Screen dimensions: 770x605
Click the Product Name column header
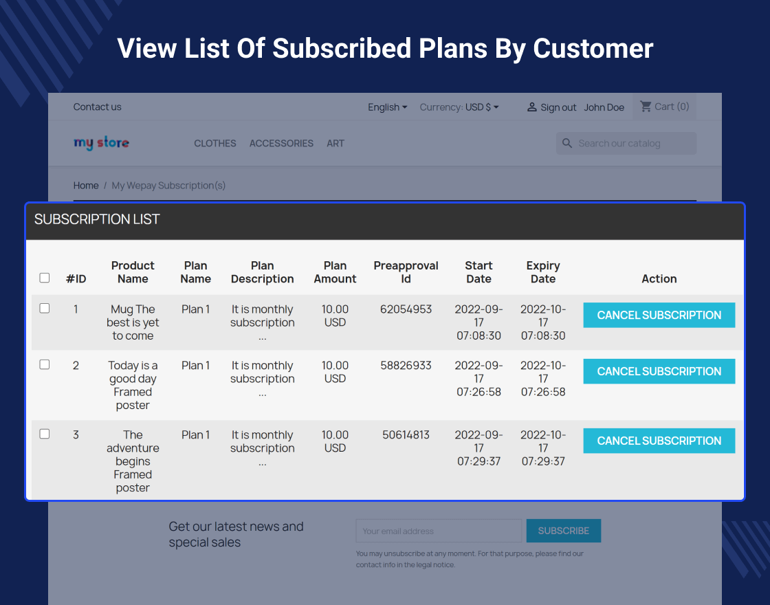tap(133, 272)
